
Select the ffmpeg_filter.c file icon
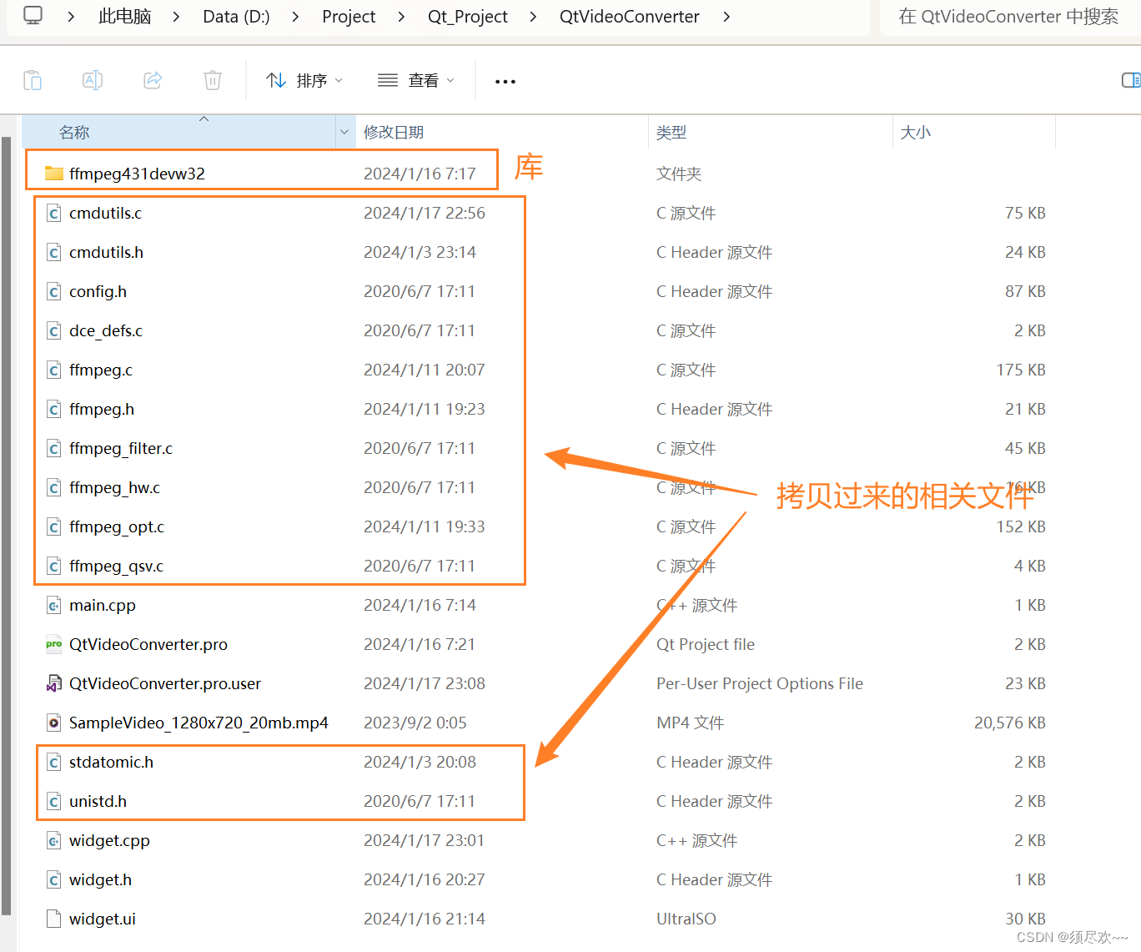click(54, 448)
